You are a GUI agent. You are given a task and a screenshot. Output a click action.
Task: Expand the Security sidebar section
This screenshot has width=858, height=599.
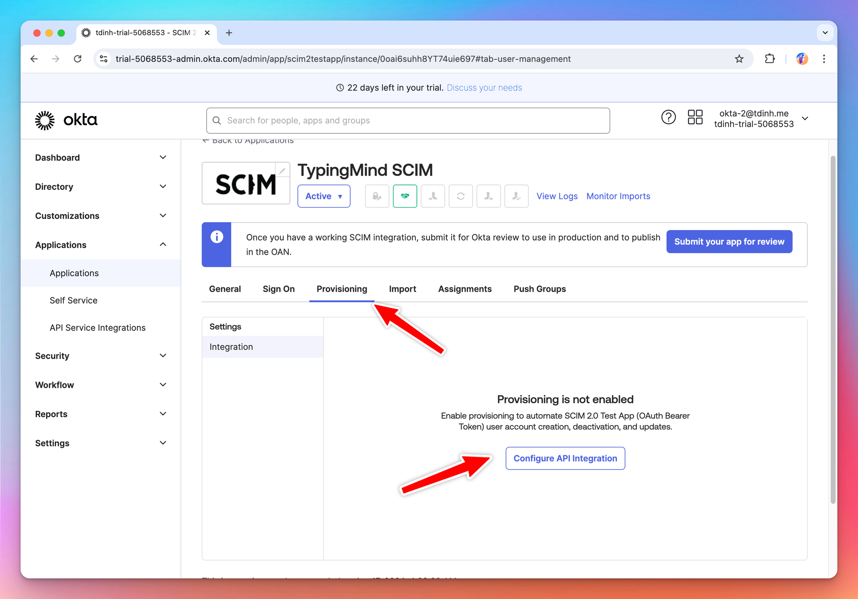(101, 356)
